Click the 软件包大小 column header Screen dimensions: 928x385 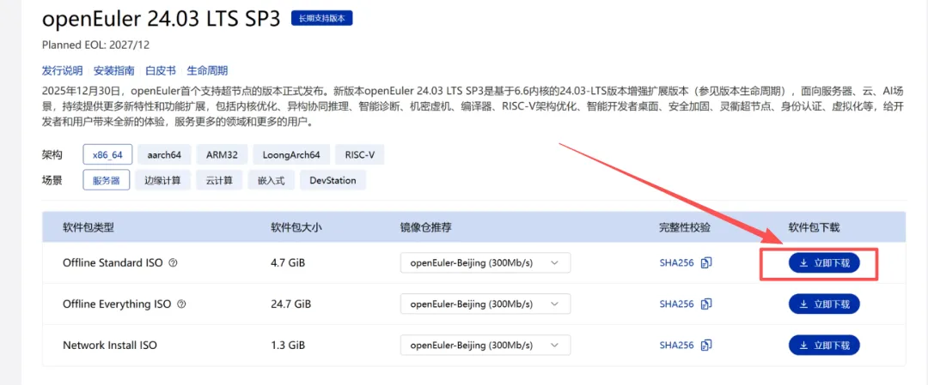click(x=296, y=226)
